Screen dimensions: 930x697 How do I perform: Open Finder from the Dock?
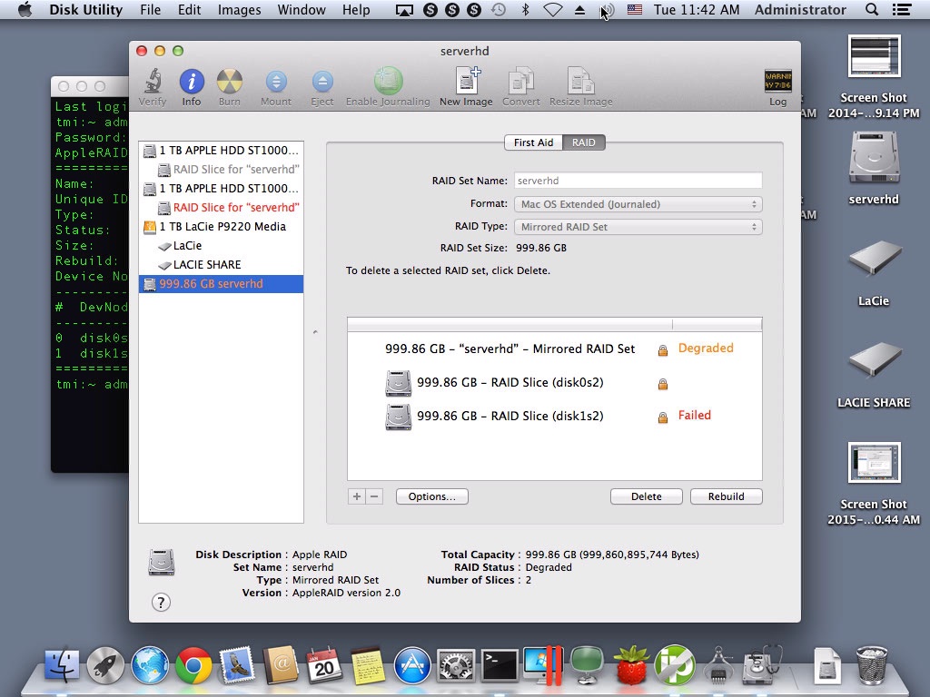click(x=63, y=665)
